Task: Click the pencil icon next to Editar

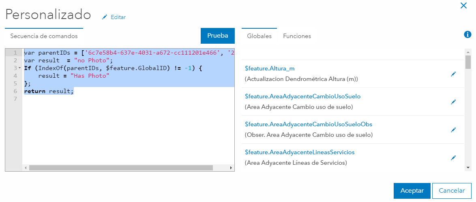Action: click(105, 17)
